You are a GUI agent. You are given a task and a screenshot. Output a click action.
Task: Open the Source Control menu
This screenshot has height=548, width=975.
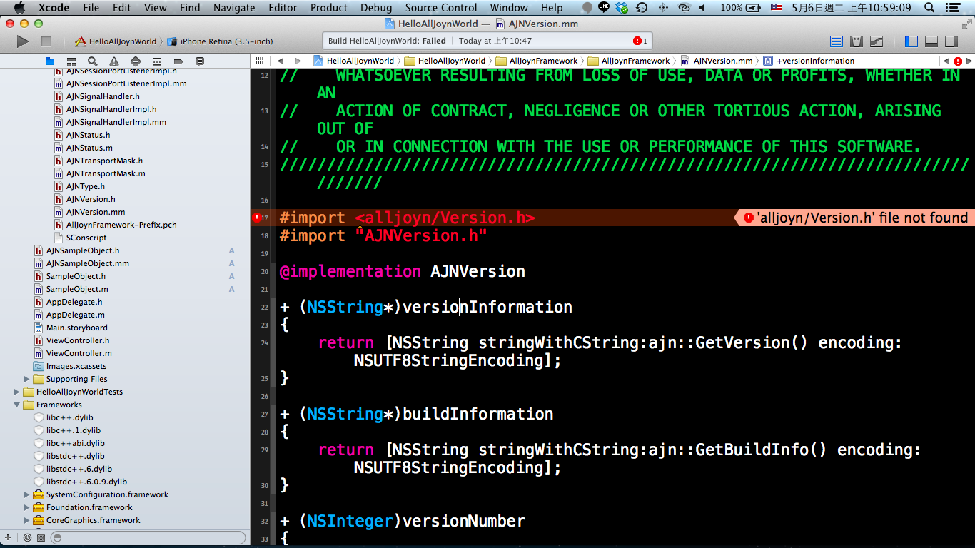[441, 8]
